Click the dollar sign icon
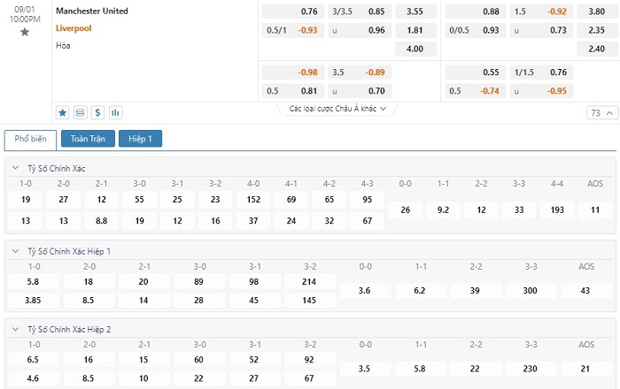 97,112
